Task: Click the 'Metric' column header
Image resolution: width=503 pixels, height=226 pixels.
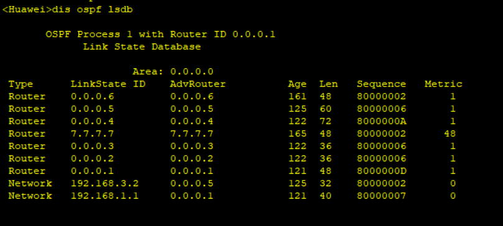Action: click(x=443, y=84)
